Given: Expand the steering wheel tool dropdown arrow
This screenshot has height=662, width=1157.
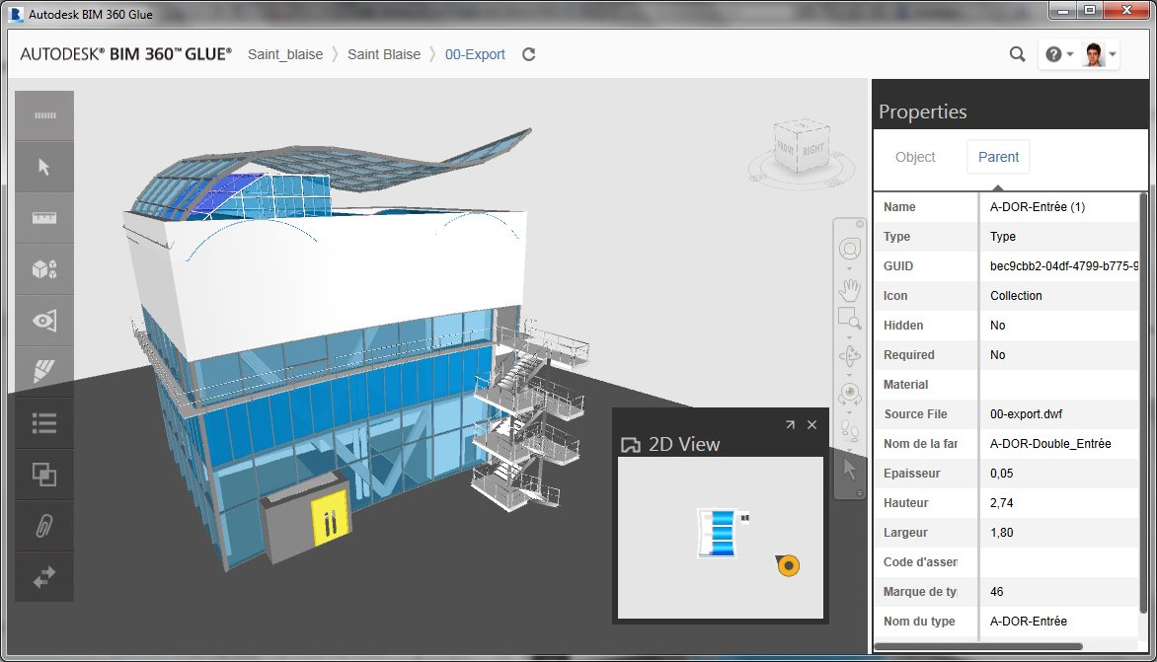Looking at the screenshot, I should coord(849,267).
